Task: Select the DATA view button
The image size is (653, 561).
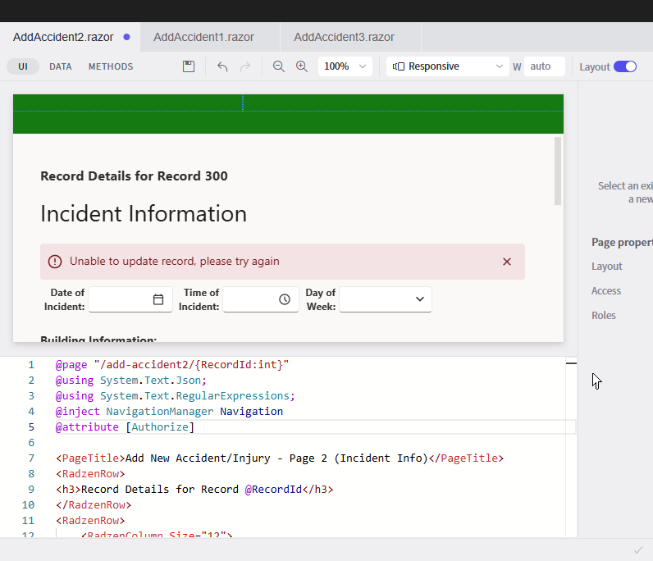Action: click(x=61, y=66)
